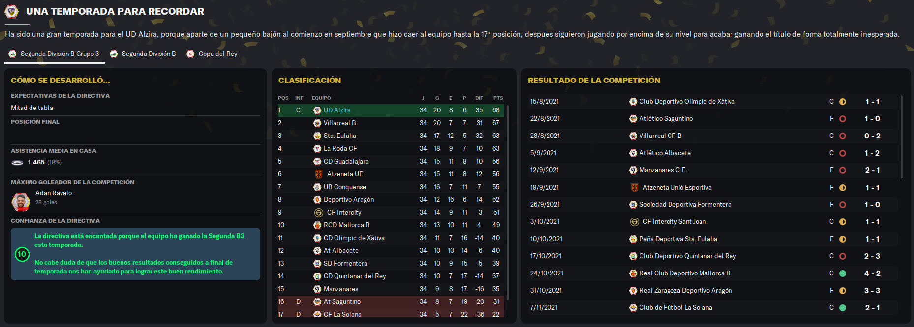This screenshot has width=914, height=327.
Task: Open the Adán Ravelo player name link
Action: [x=54, y=193]
